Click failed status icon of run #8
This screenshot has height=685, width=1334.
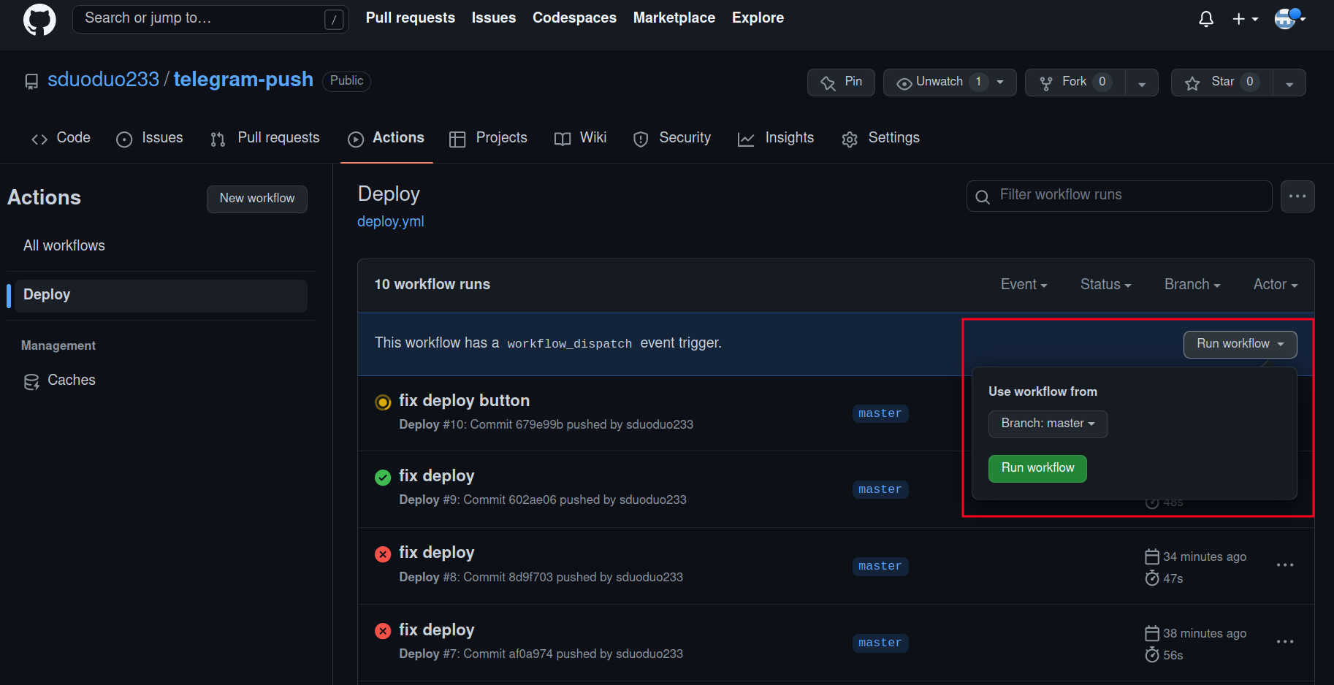383,554
